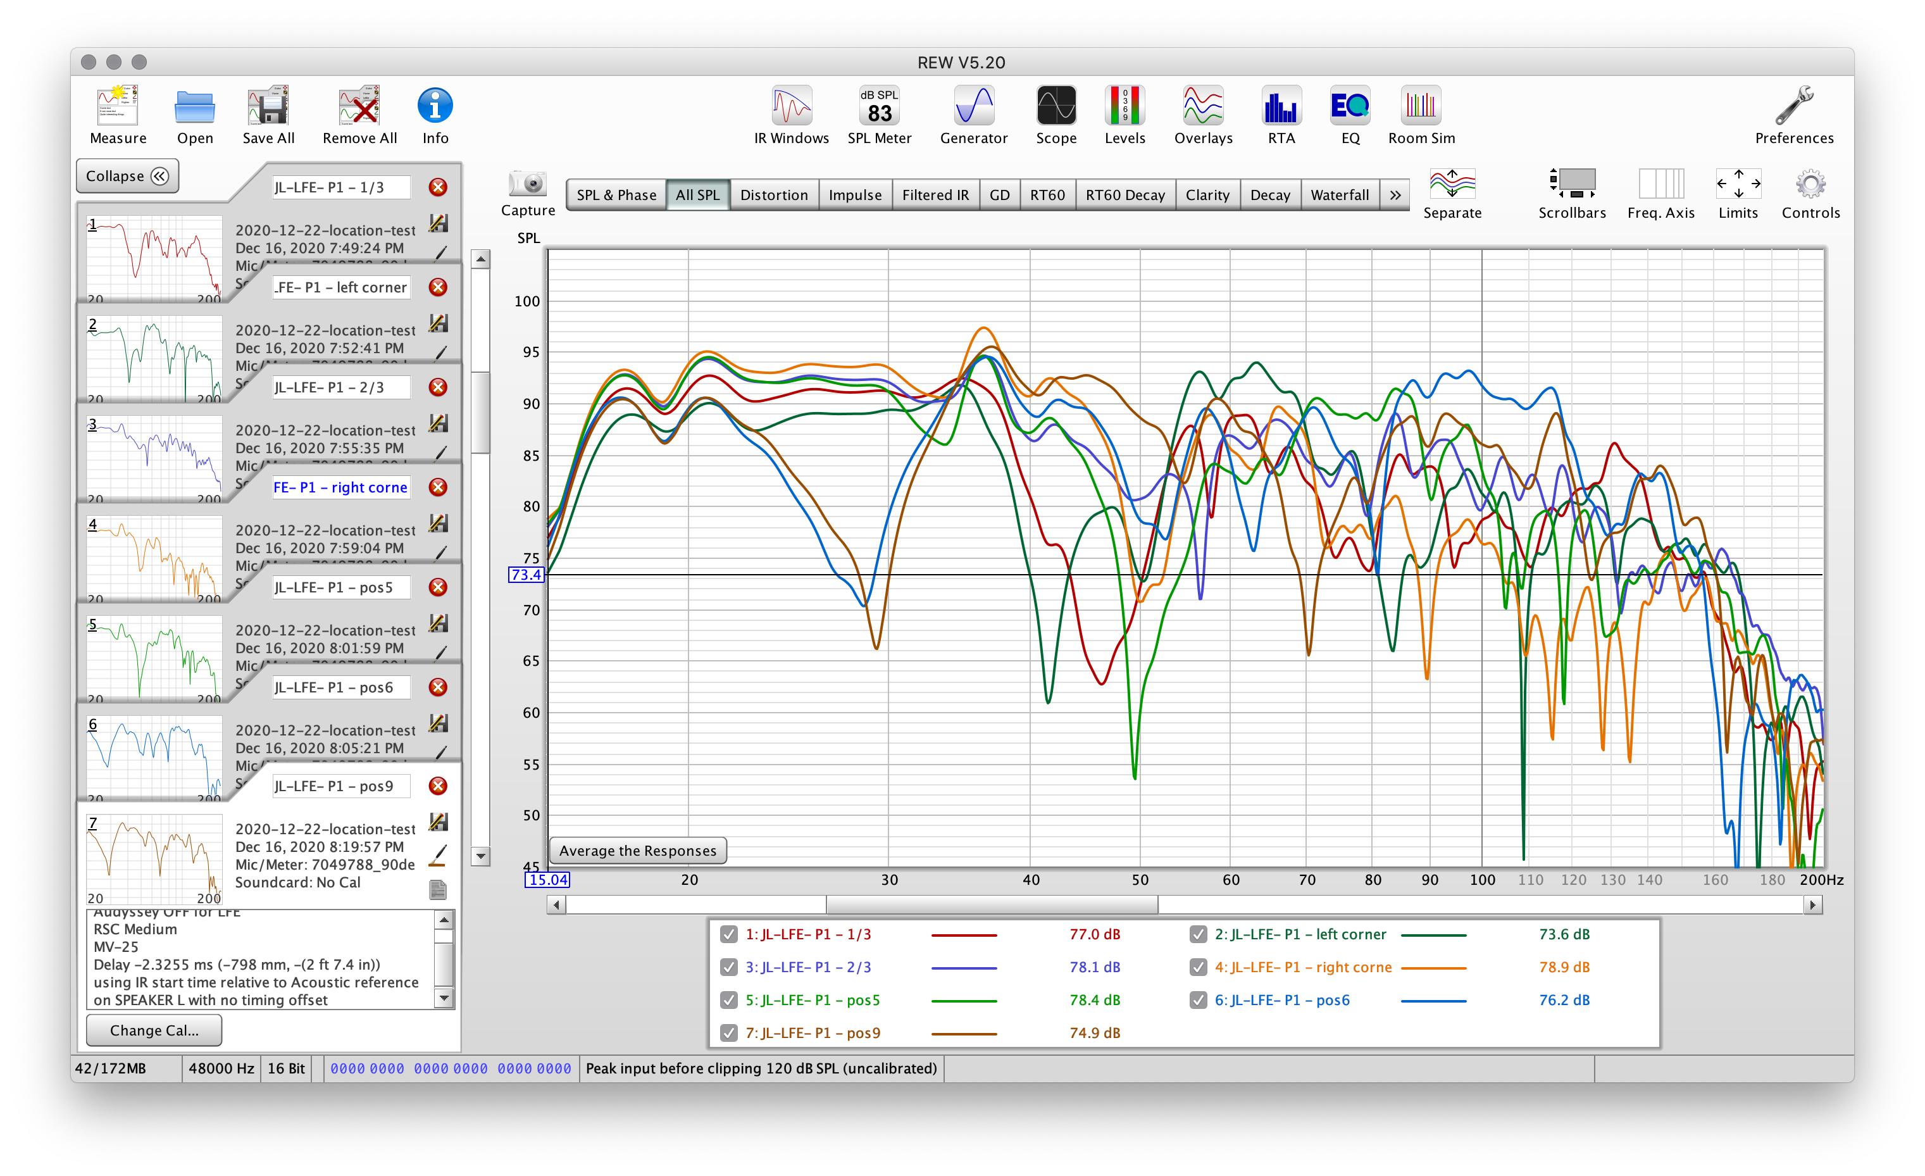1925x1176 pixels.
Task: Switch to the SPL & Phase tab
Action: pyautogui.click(x=616, y=196)
